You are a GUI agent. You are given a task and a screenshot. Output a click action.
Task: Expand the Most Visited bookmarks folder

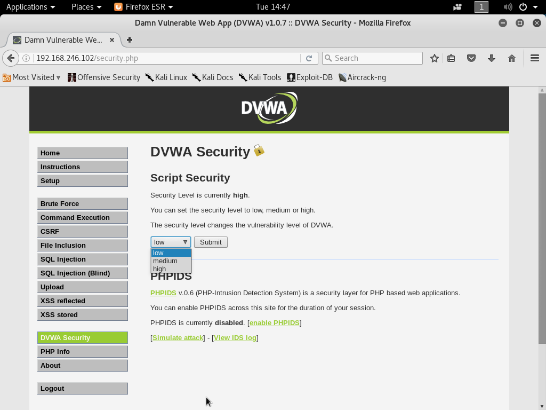coord(32,77)
